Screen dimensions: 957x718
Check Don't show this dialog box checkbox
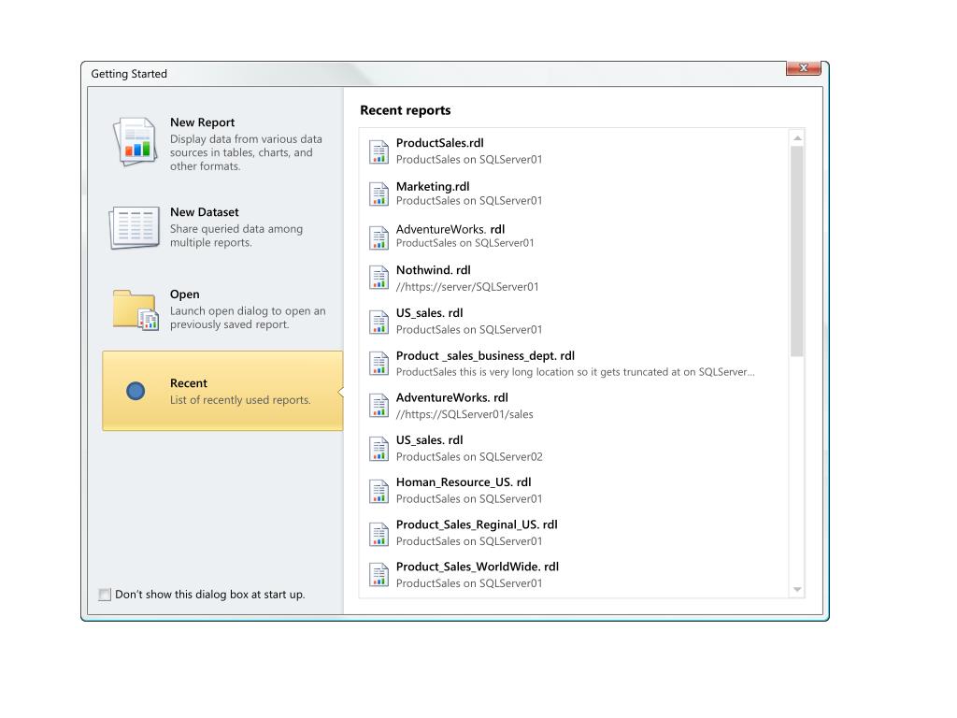105,594
